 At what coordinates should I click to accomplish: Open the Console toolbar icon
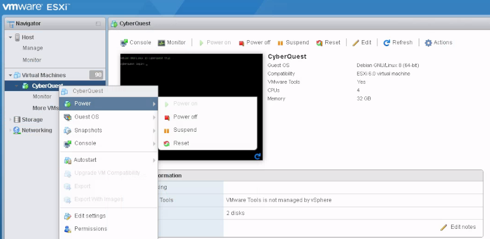point(124,43)
